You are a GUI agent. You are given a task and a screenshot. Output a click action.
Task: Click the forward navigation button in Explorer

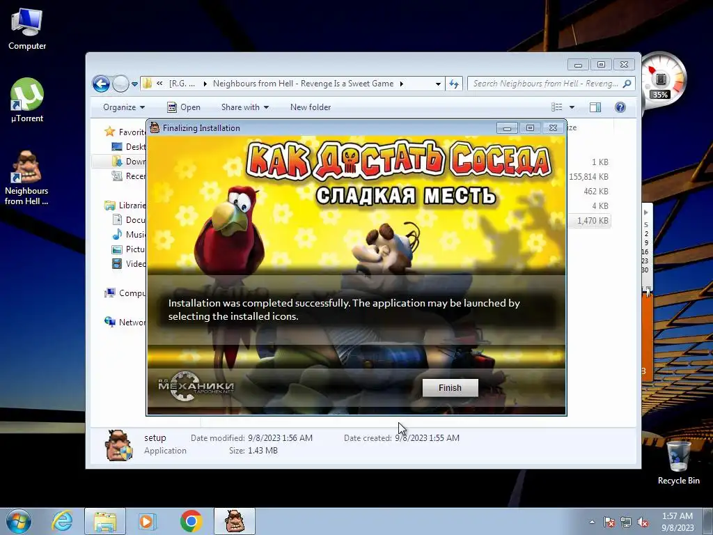[x=120, y=84]
